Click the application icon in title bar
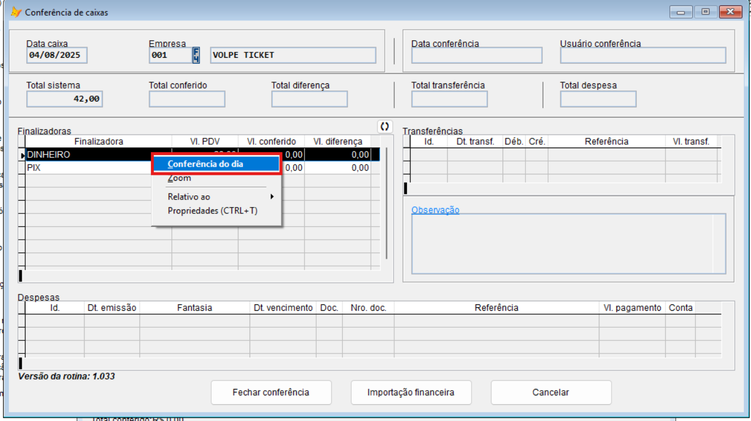 pos(16,12)
